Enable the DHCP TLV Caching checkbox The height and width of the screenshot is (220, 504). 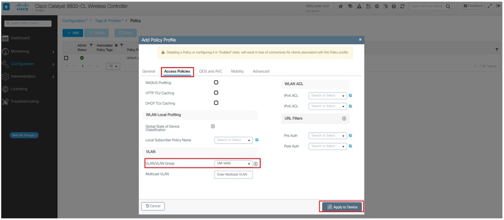pyautogui.click(x=216, y=103)
